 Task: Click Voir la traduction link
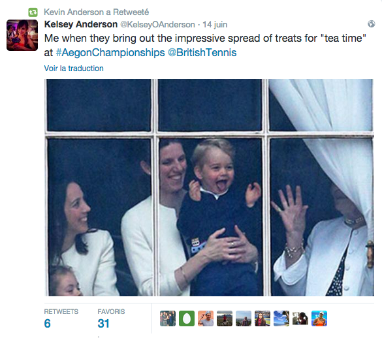[x=74, y=69]
